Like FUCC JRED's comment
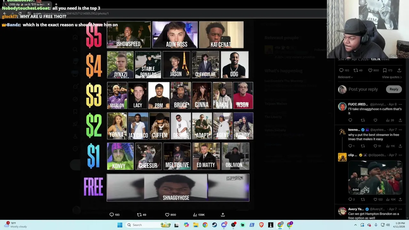Image resolution: width=409 pixels, height=230 pixels. click(x=375, y=120)
